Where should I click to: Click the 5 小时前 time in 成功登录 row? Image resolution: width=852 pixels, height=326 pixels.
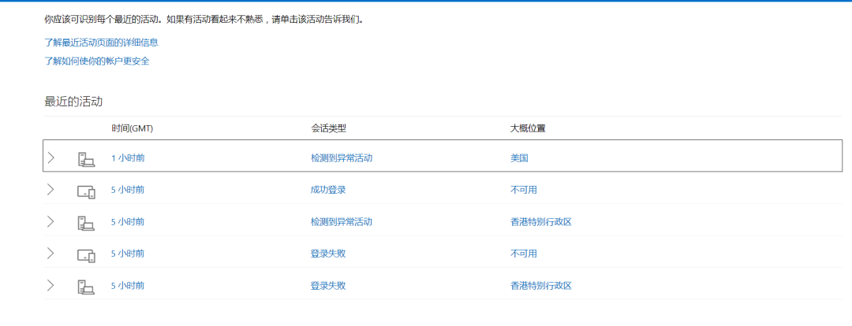128,190
